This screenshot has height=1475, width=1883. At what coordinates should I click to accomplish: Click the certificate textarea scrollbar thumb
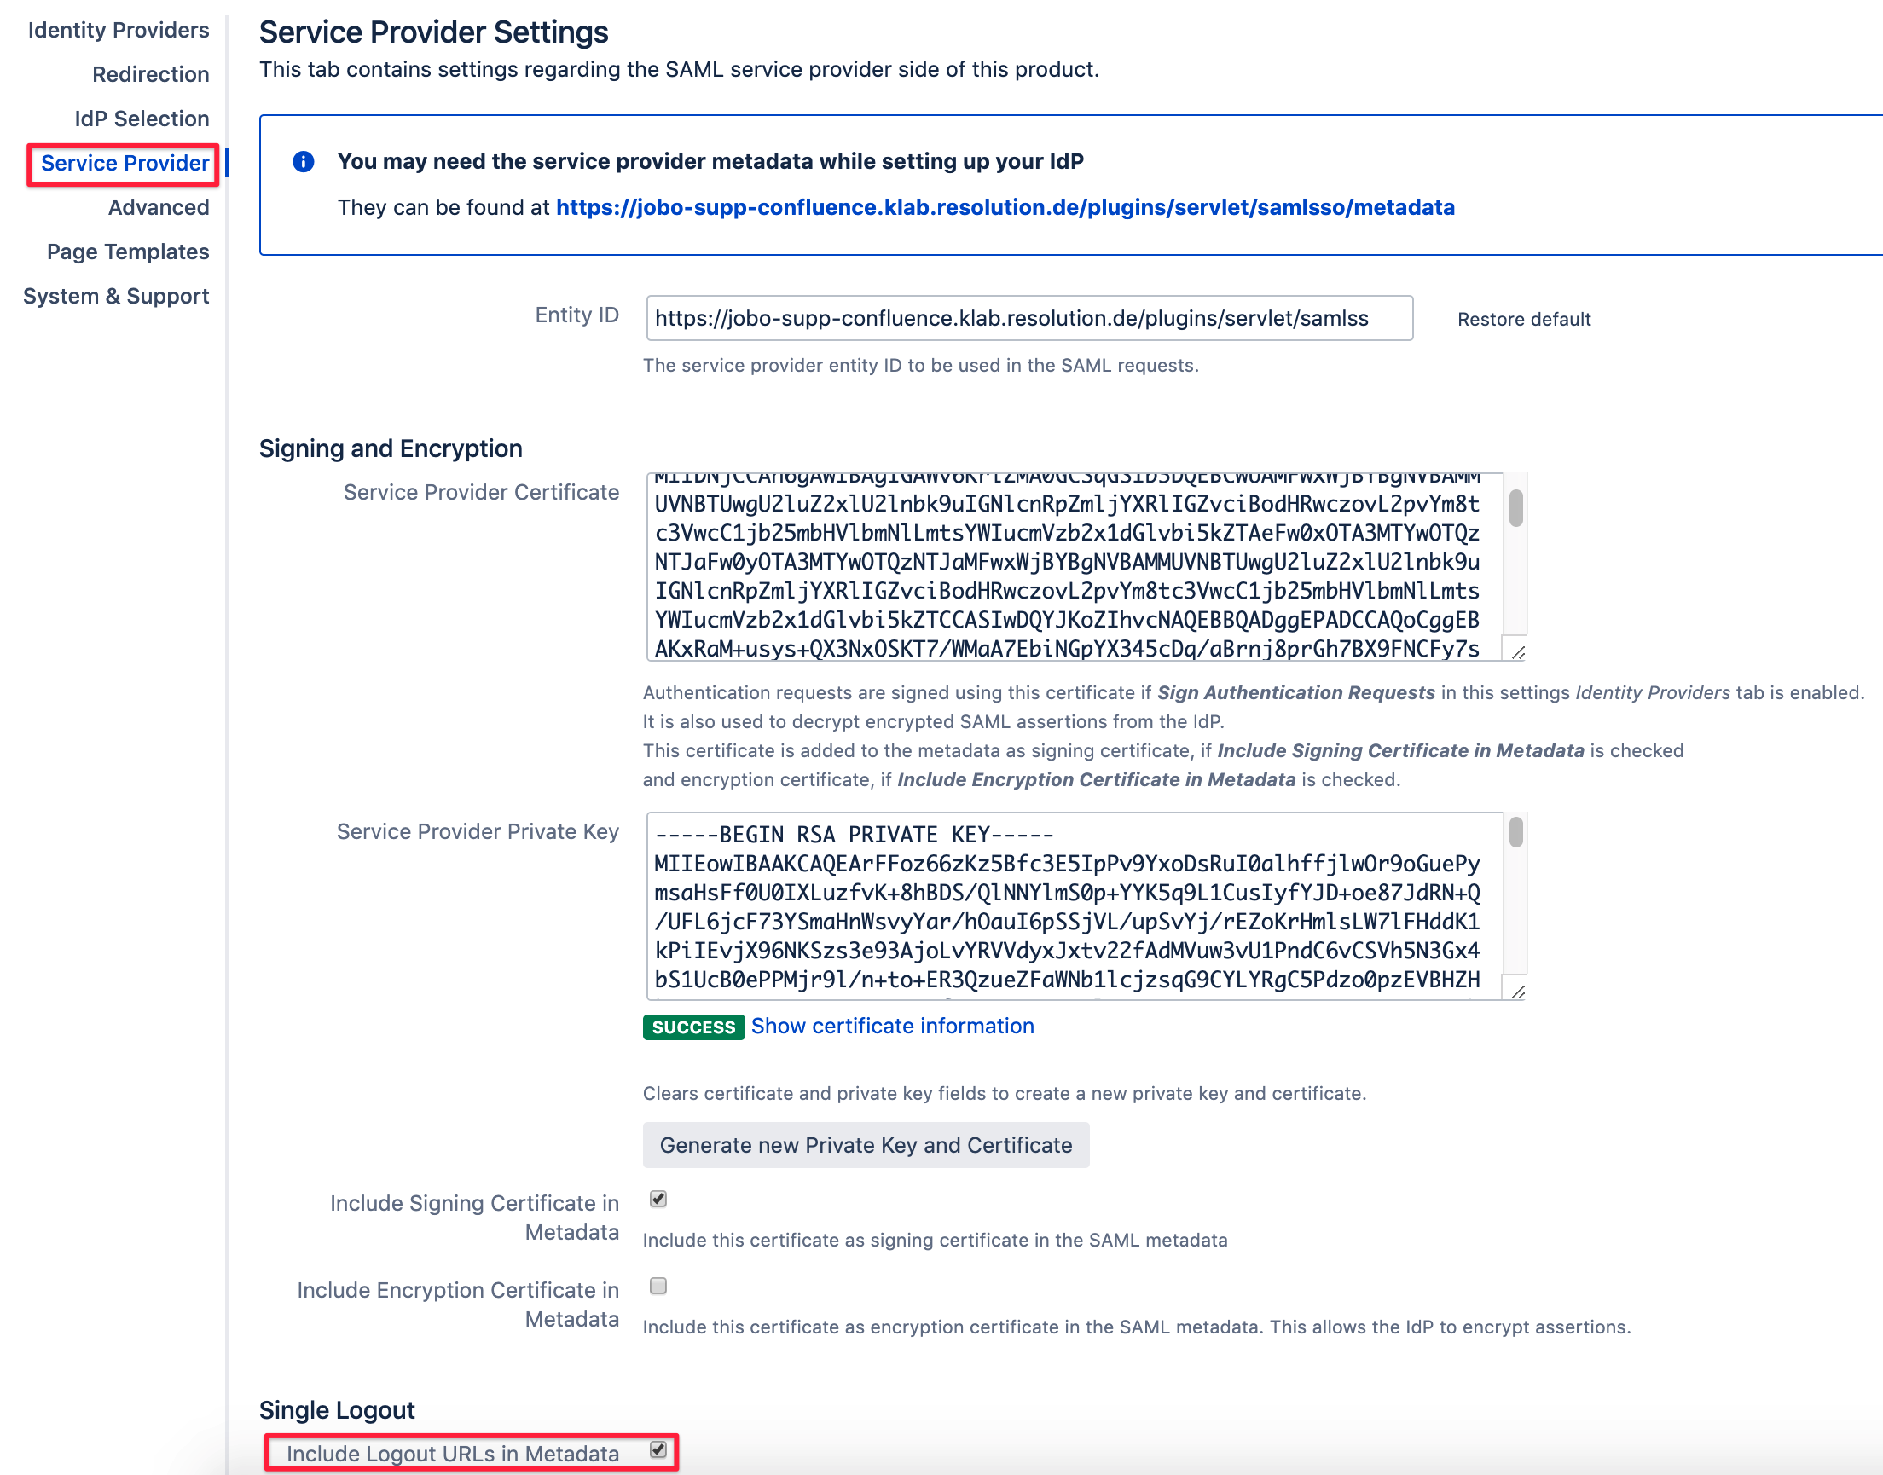click(x=1516, y=508)
